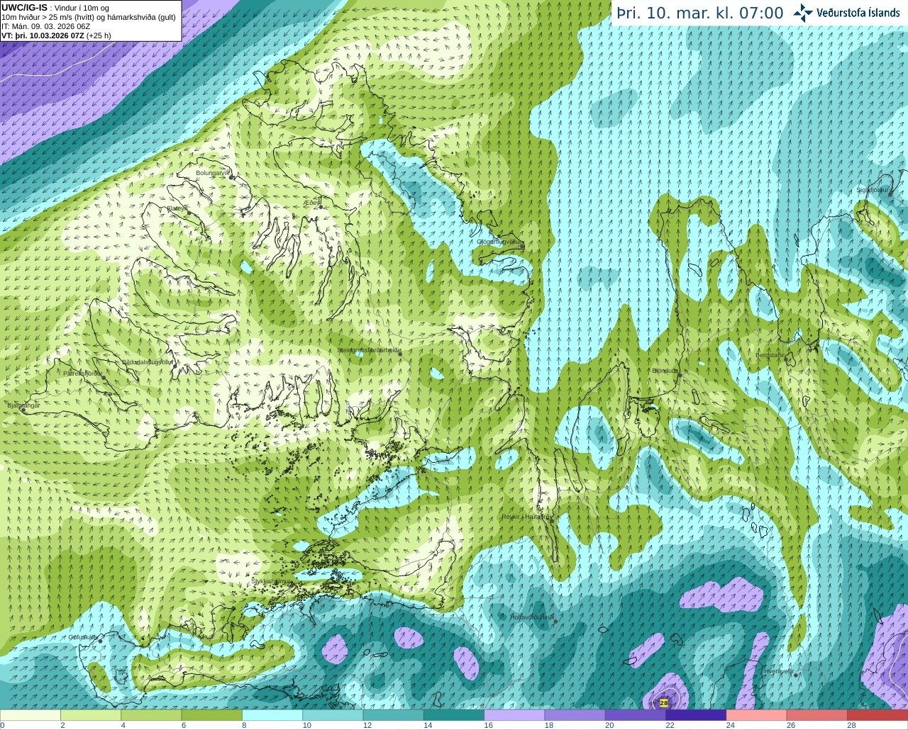The width and height of the screenshot is (908, 730).
Task: Click the Bíldudalsflugvöllur station label
Action: pyautogui.click(x=148, y=361)
